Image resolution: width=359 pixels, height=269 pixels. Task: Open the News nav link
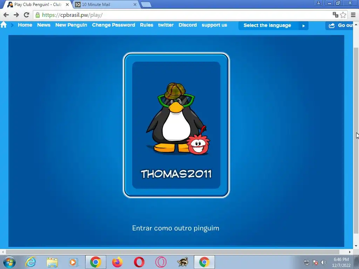[44, 25]
